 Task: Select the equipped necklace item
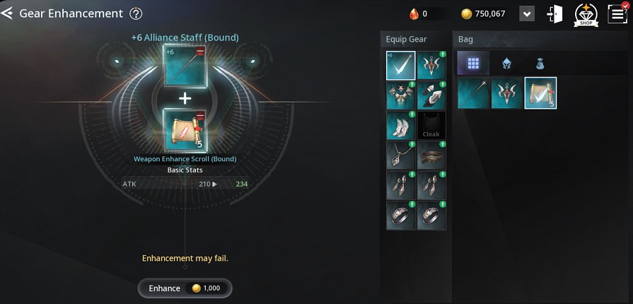click(x=401, y=156)
